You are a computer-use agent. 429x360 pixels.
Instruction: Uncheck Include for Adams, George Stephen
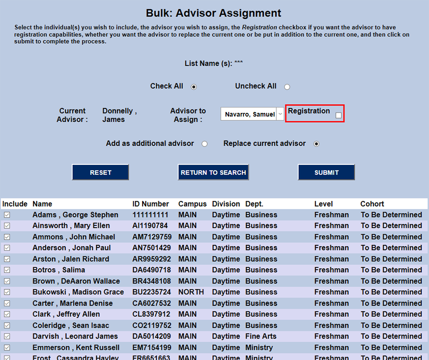point(6,214)
